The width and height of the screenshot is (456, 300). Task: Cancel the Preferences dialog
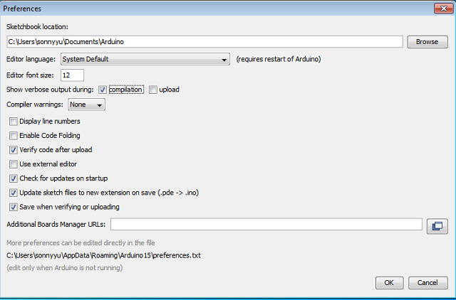tap(427, 283)
